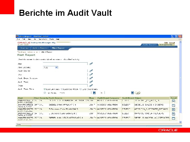This screenshot has height=142, width=190.
Task: Open the search flashlight next to Audit Source
Action: pyautogui.click(x=91, y=71)
